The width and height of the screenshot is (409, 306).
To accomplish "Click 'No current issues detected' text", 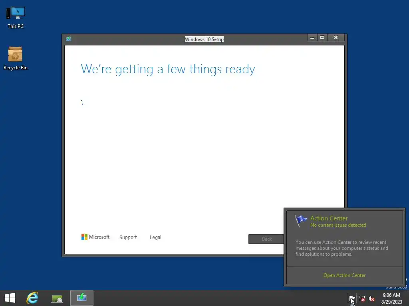I will pos(338,225).
